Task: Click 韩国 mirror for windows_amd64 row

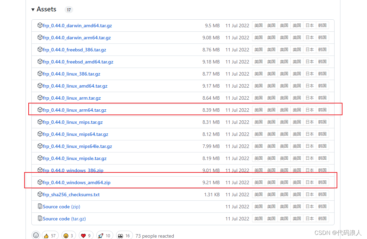Action: point(322,182)
